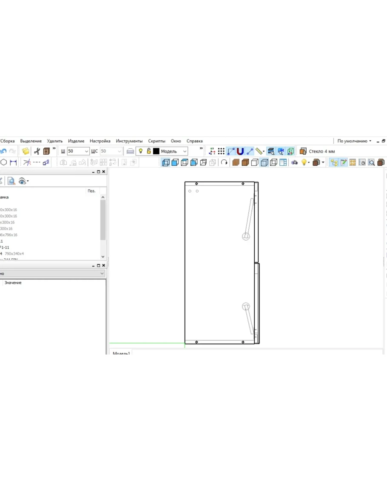Open the Ш width 50 dropdown
387x491 pixels.
tap(86, 151)
